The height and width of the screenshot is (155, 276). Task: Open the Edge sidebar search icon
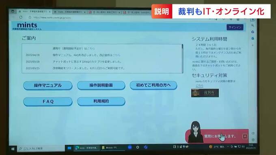252,25
